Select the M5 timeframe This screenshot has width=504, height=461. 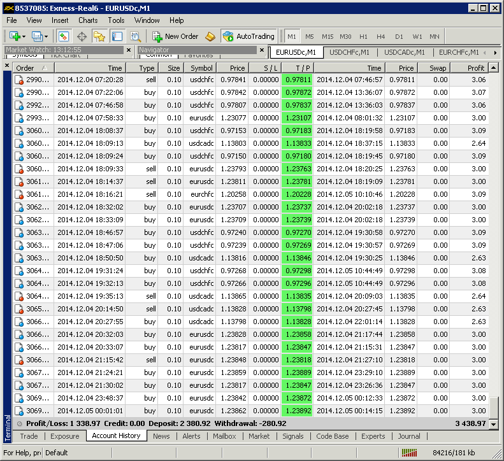point(310,36)
